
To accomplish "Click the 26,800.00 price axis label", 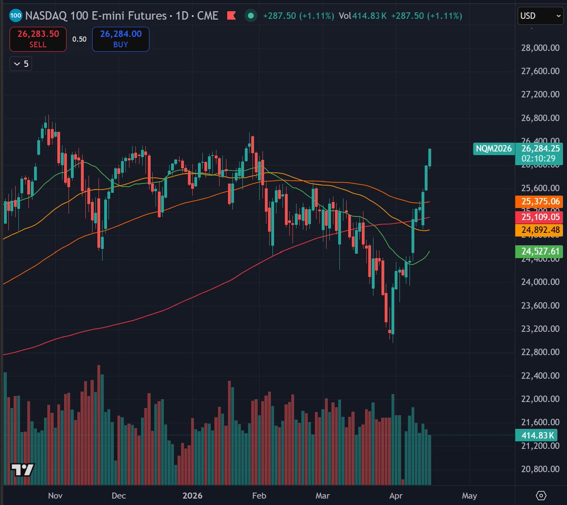I will (x=541, y=118).
